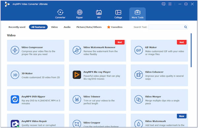Select the More Tools tab
This screenshot has height=128, width=198.
point(138,14)
